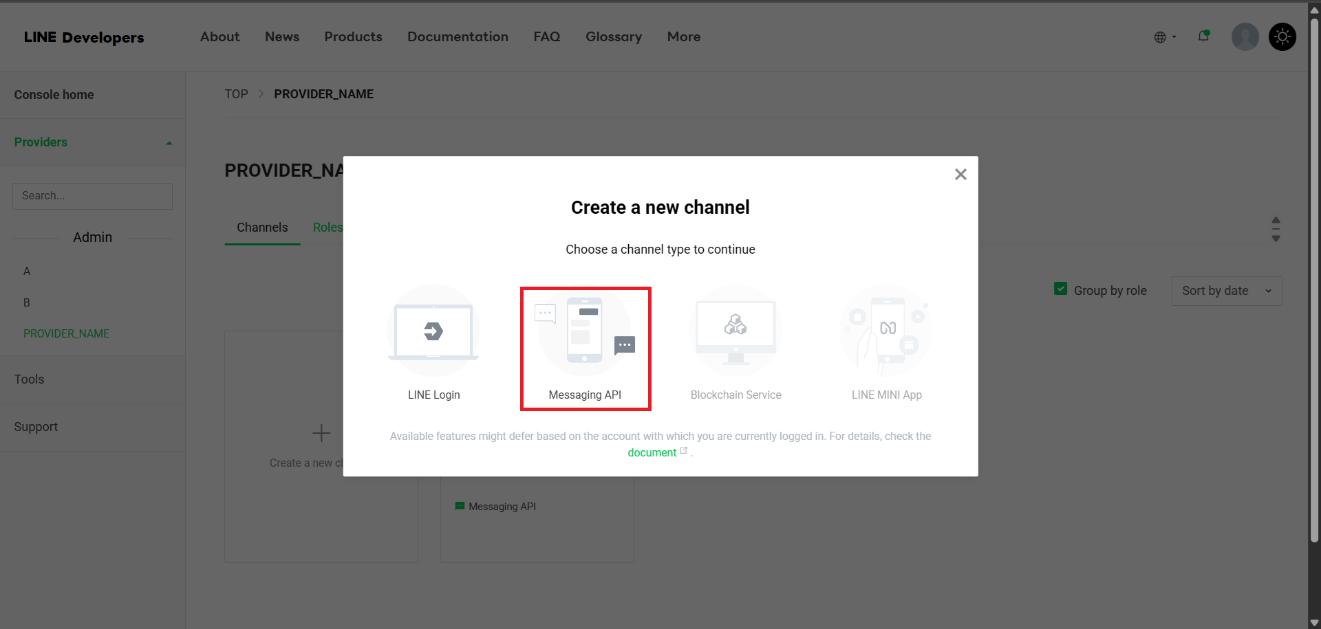The width and height of the screenshot is (1321, 629).
Task: Click the scrollbar bottom arrow
Action: [1314, 623]
